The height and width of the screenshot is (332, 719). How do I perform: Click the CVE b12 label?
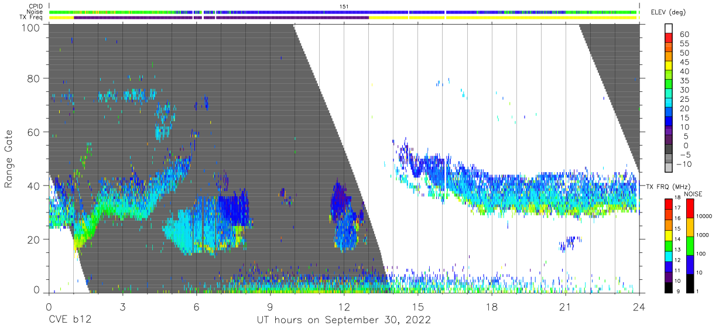70,320
